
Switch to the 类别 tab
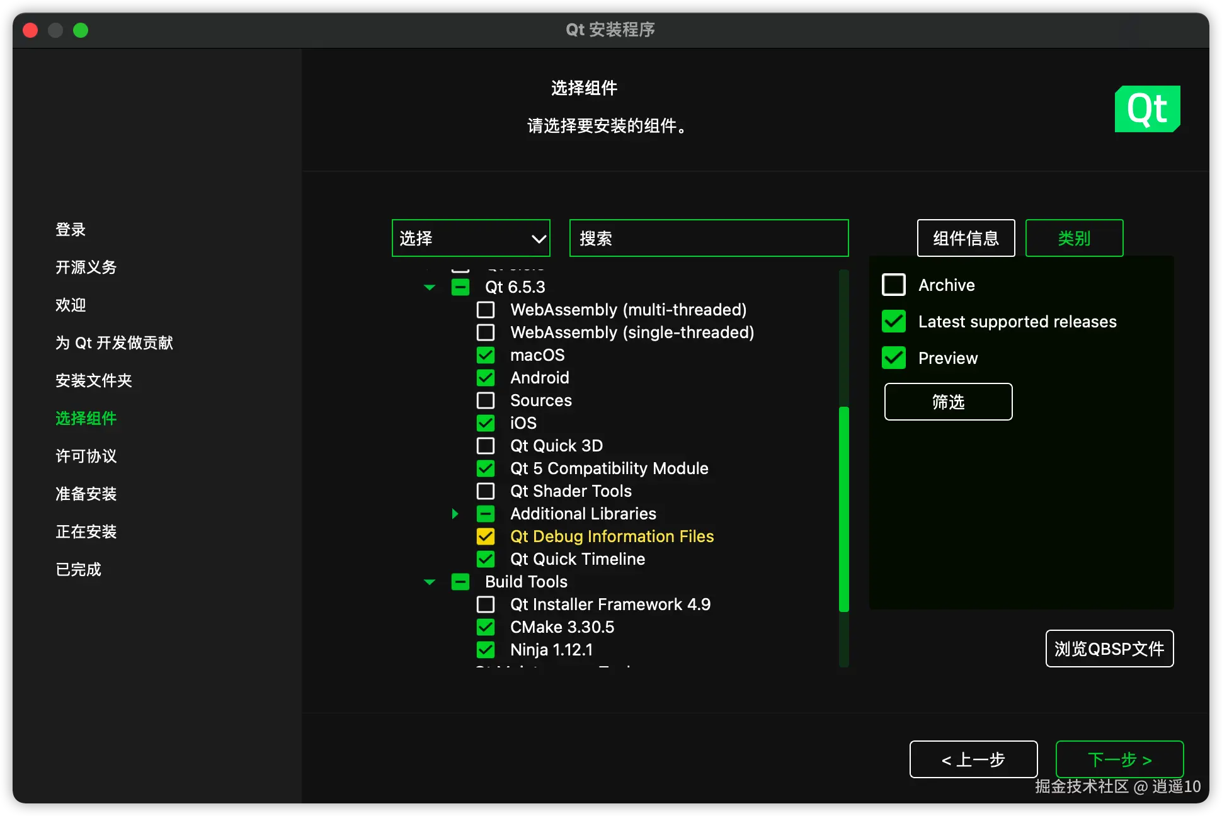(x=1074, y=238)
